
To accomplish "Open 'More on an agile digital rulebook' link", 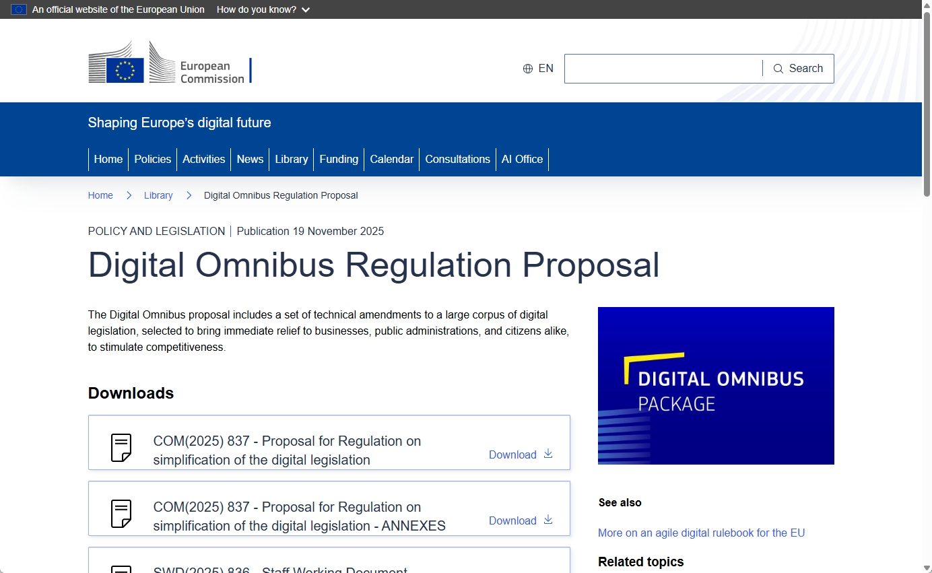I will [701, 533].
